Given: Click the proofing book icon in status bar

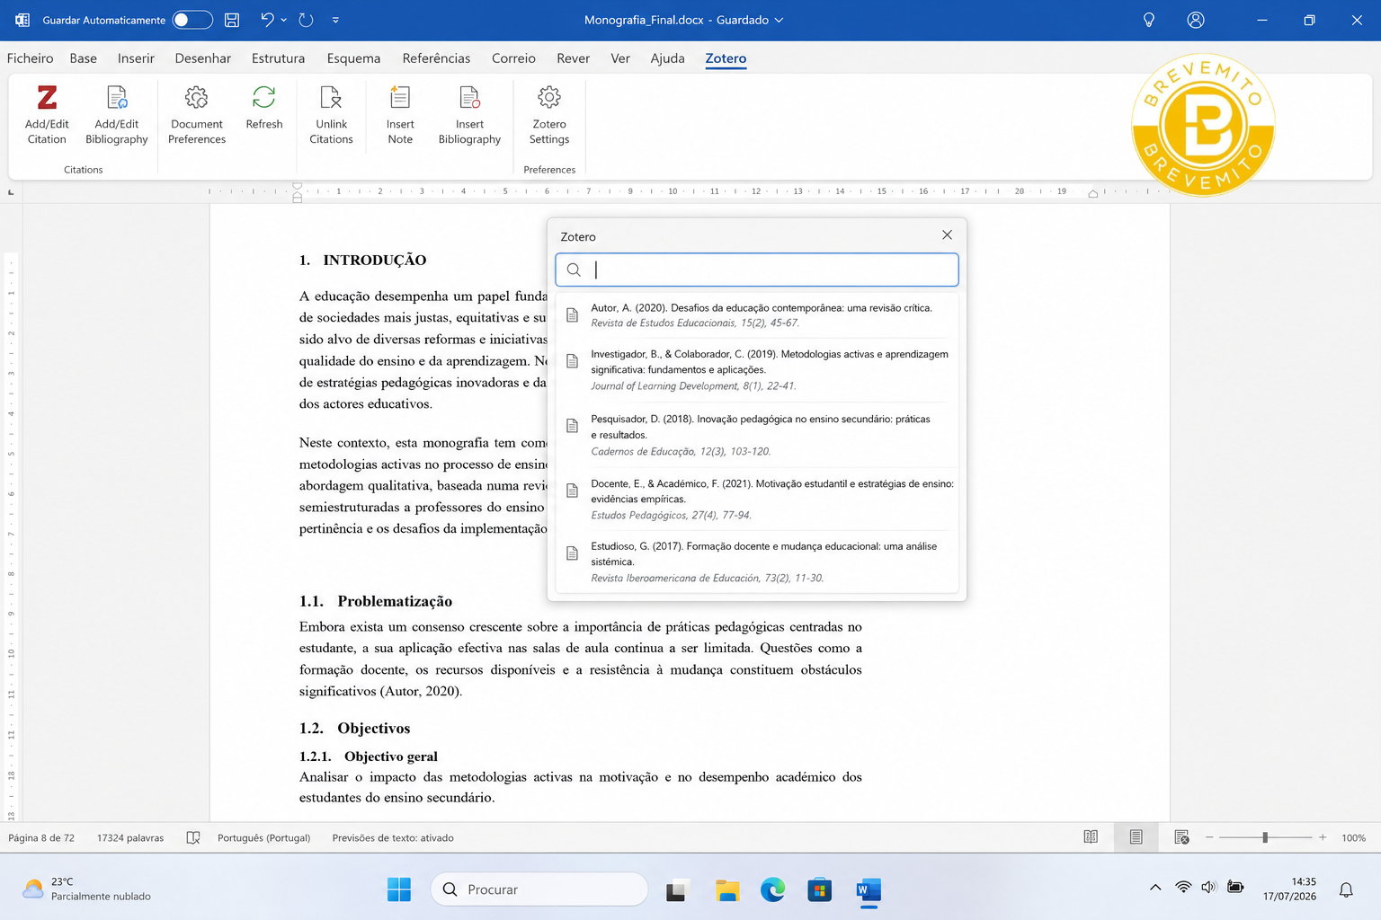Looking at the screenshot, I should coord(193,837).
